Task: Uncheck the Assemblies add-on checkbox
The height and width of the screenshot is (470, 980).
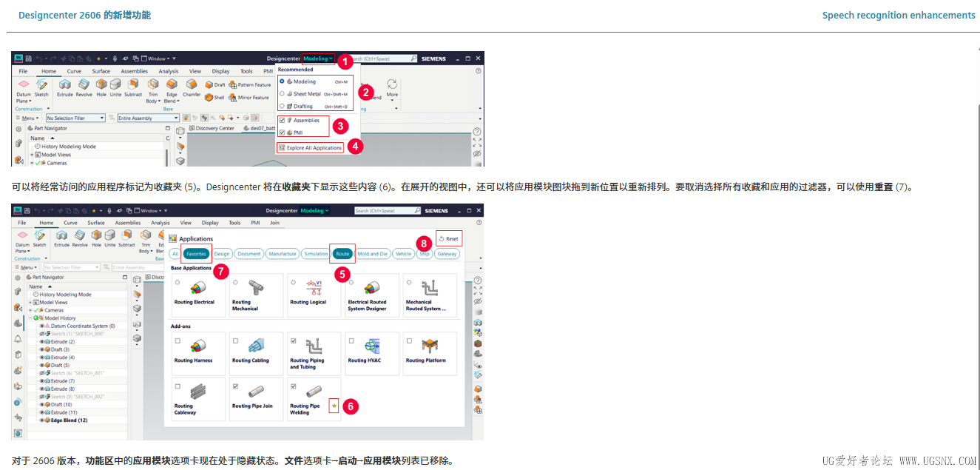Action: [x=282, y=120]
